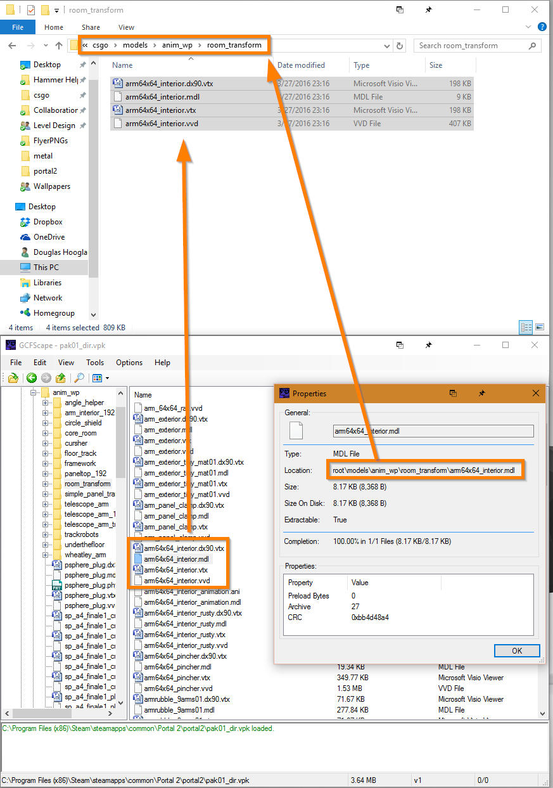Click the Up folder icon in GCFScape toolbar
The image size is (553, 788).
click(x=61, y=378)
